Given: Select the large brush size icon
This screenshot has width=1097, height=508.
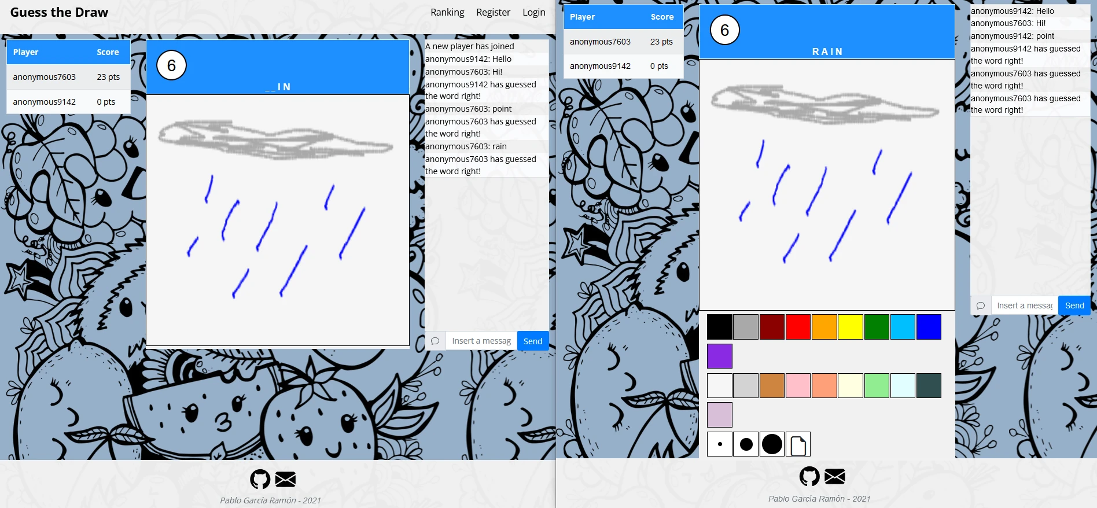Looking at the screenshot, I should click(x=772, y=444).
